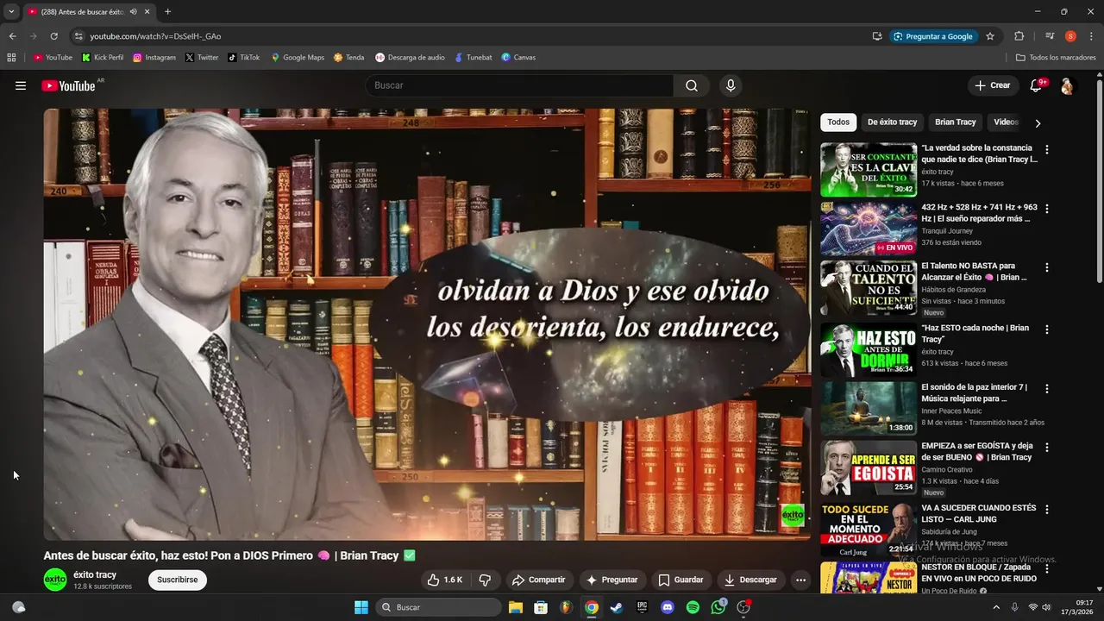Open the "SER CONSTANTE" 30:42 thumbnail

point(869,170)
